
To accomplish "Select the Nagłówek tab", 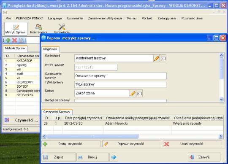I will point(50,49).
